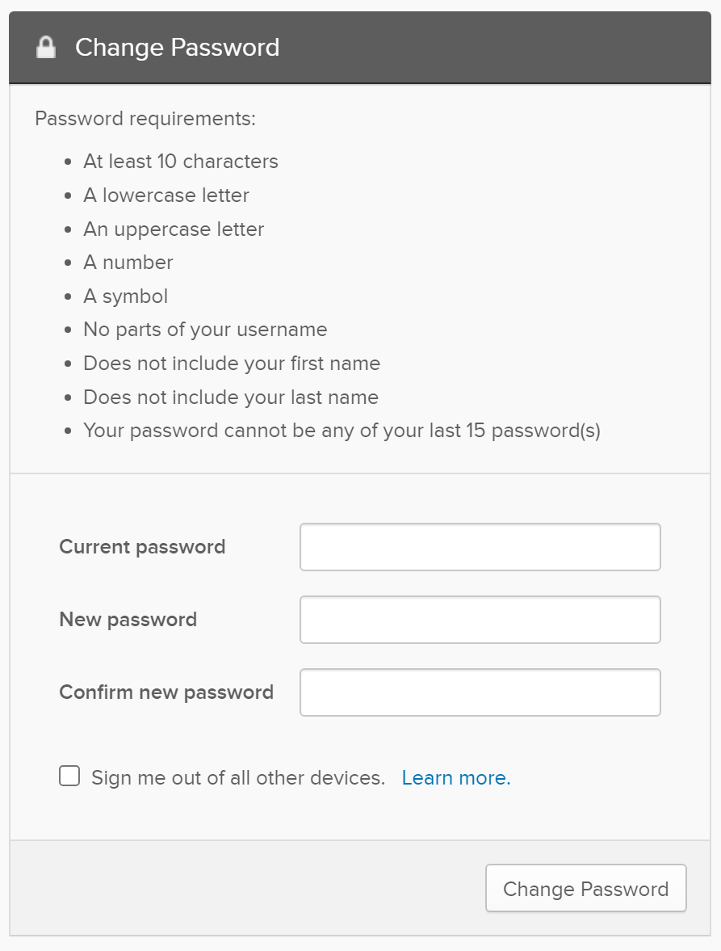The width and height of the screenshot is (721, 951).
Task: Click the A symbol requirement line
Action: (x=126, y=297)
